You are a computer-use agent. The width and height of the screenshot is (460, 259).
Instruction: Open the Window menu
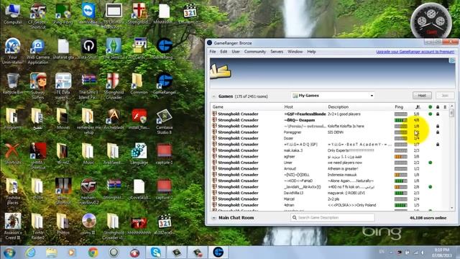[x=295, y=52]
